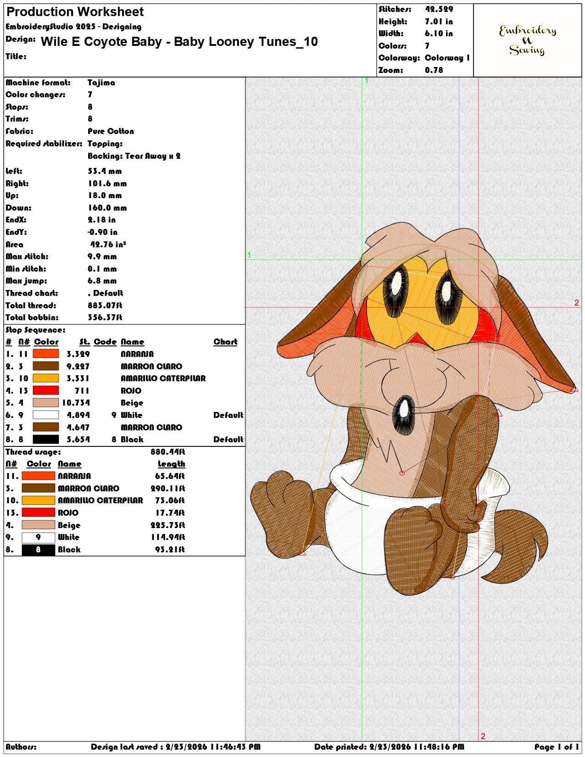
Task: Click the Machine format value Tajima
Action: pos(101,83)
